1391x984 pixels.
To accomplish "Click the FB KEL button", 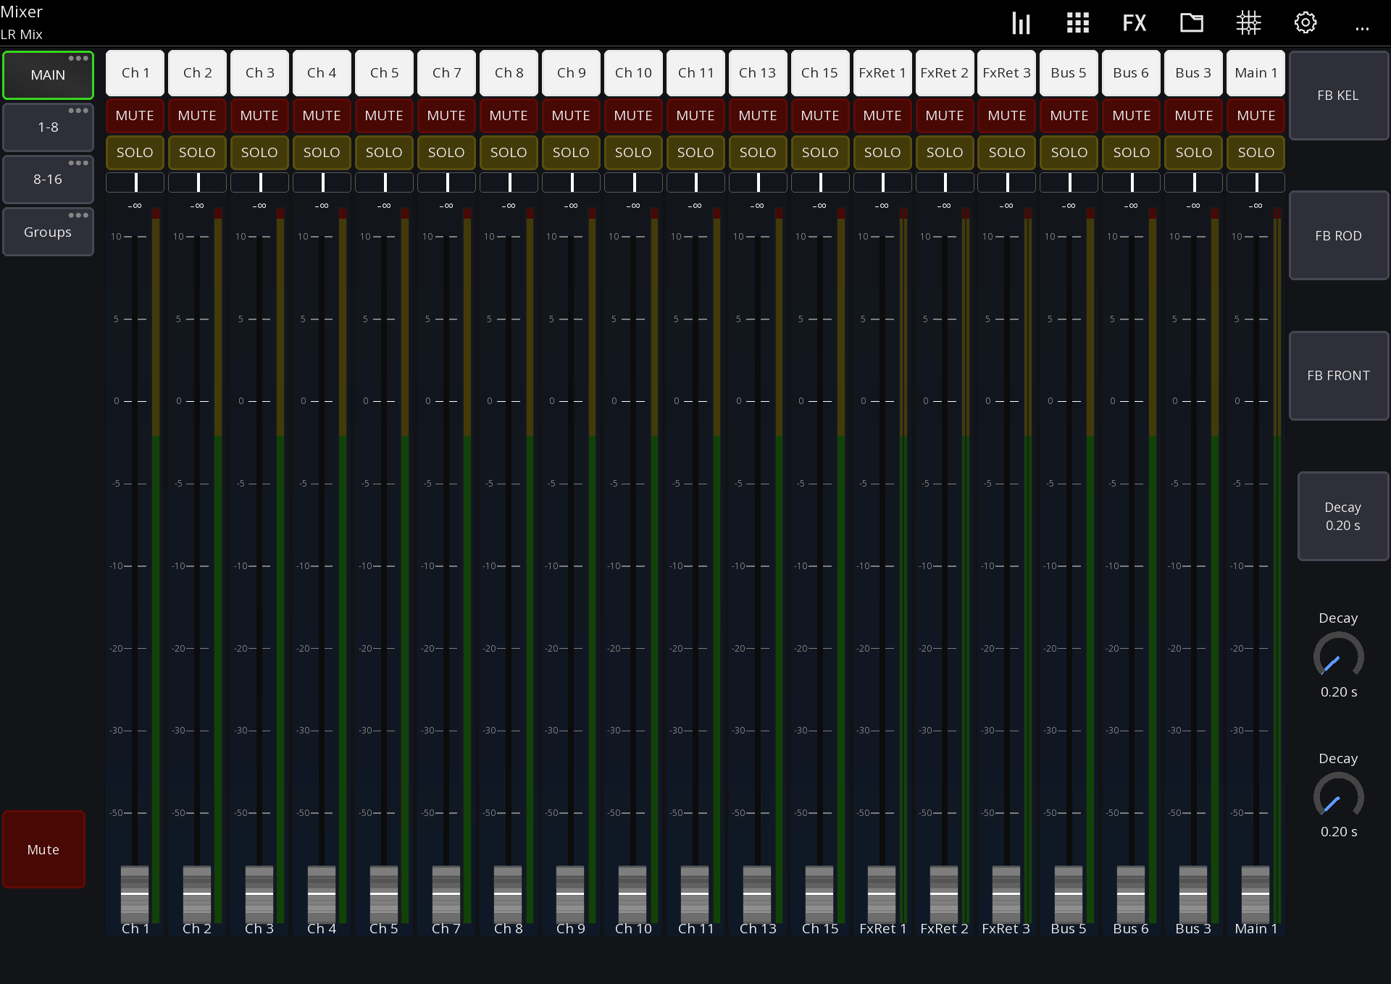I will (1338, 95).
